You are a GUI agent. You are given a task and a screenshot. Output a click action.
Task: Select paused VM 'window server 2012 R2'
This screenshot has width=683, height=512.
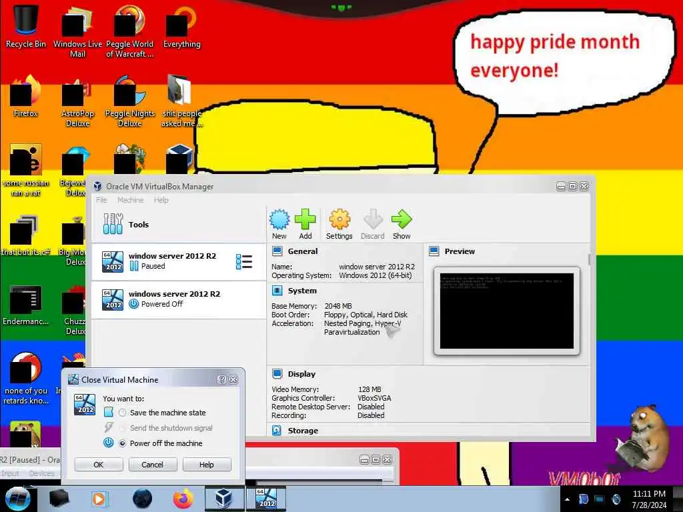179,261
